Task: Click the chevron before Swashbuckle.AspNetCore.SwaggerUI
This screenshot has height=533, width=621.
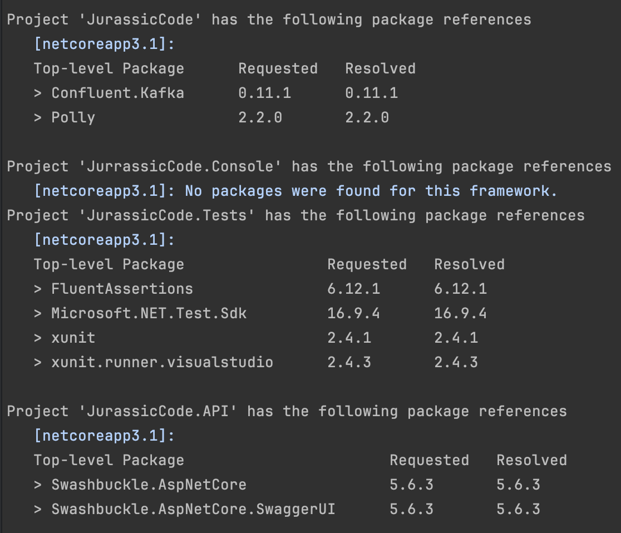Action: pyautogui.click(x=38, y=509)
